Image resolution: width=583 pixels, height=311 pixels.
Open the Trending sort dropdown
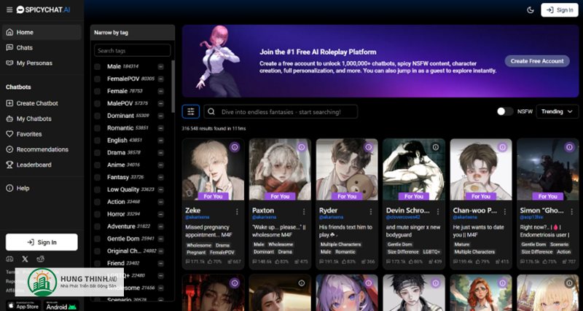coord(557,111)
